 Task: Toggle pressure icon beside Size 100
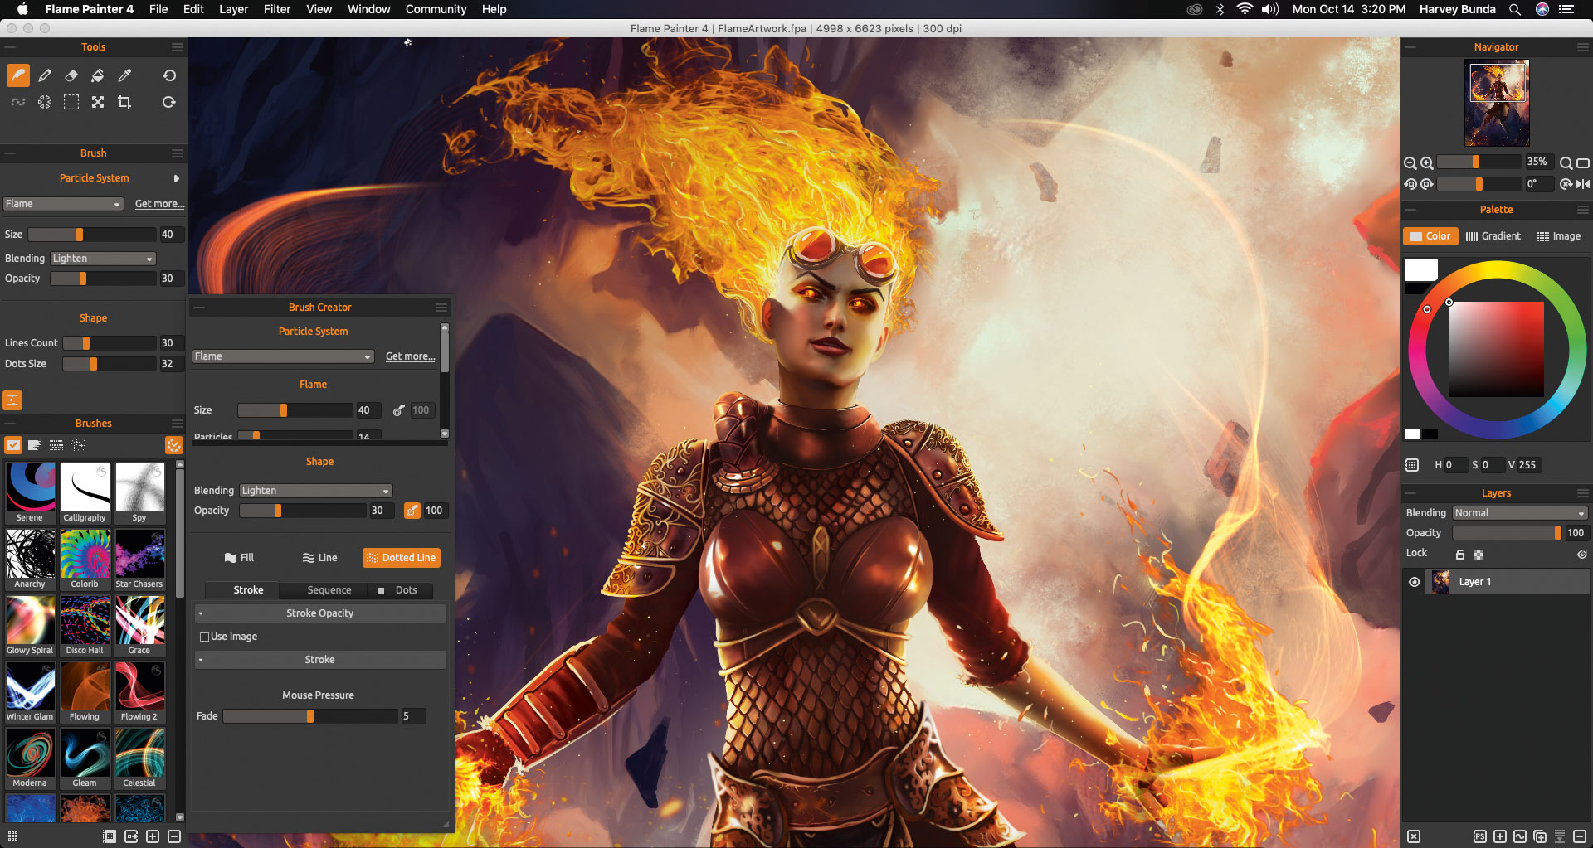click(x=399, y=410)
